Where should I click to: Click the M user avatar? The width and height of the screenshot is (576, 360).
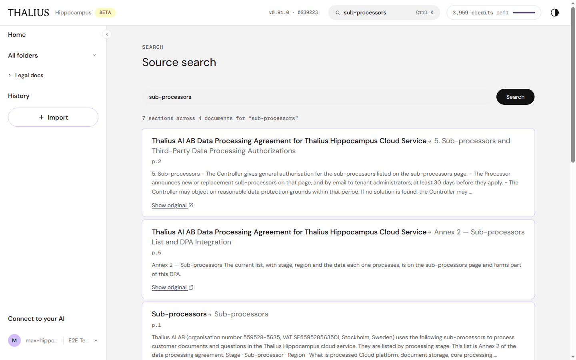point(14,340)
